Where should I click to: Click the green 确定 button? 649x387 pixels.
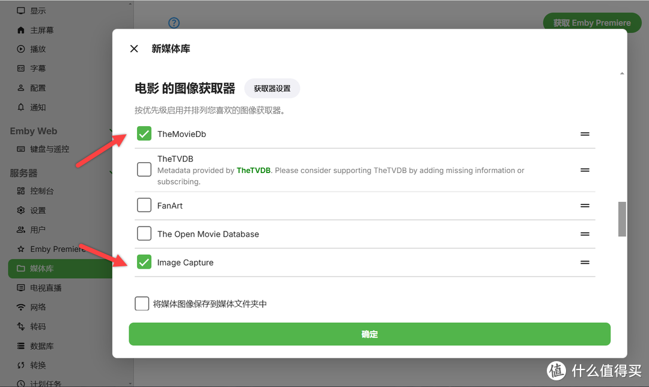pyautogui.click(x=370, y=334)
